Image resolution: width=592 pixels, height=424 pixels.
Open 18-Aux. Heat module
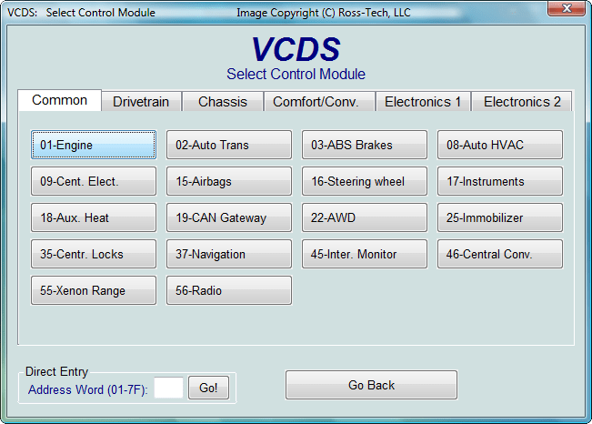click(x=94, y=217)
